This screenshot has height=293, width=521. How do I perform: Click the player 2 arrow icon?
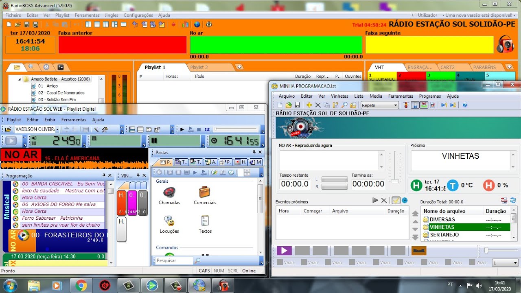pyautogui.click(x=453, y=105)
